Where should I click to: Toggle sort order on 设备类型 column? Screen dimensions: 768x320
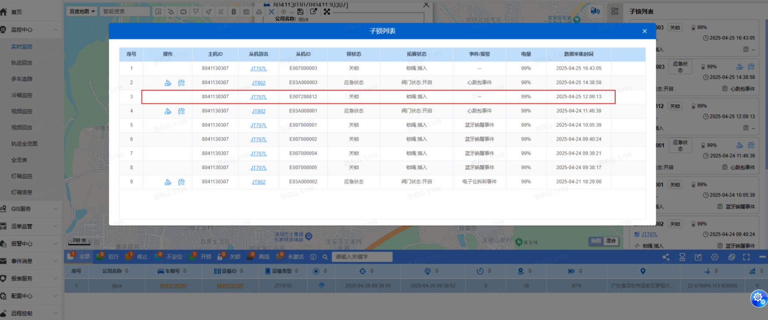(x=297, y=271)
